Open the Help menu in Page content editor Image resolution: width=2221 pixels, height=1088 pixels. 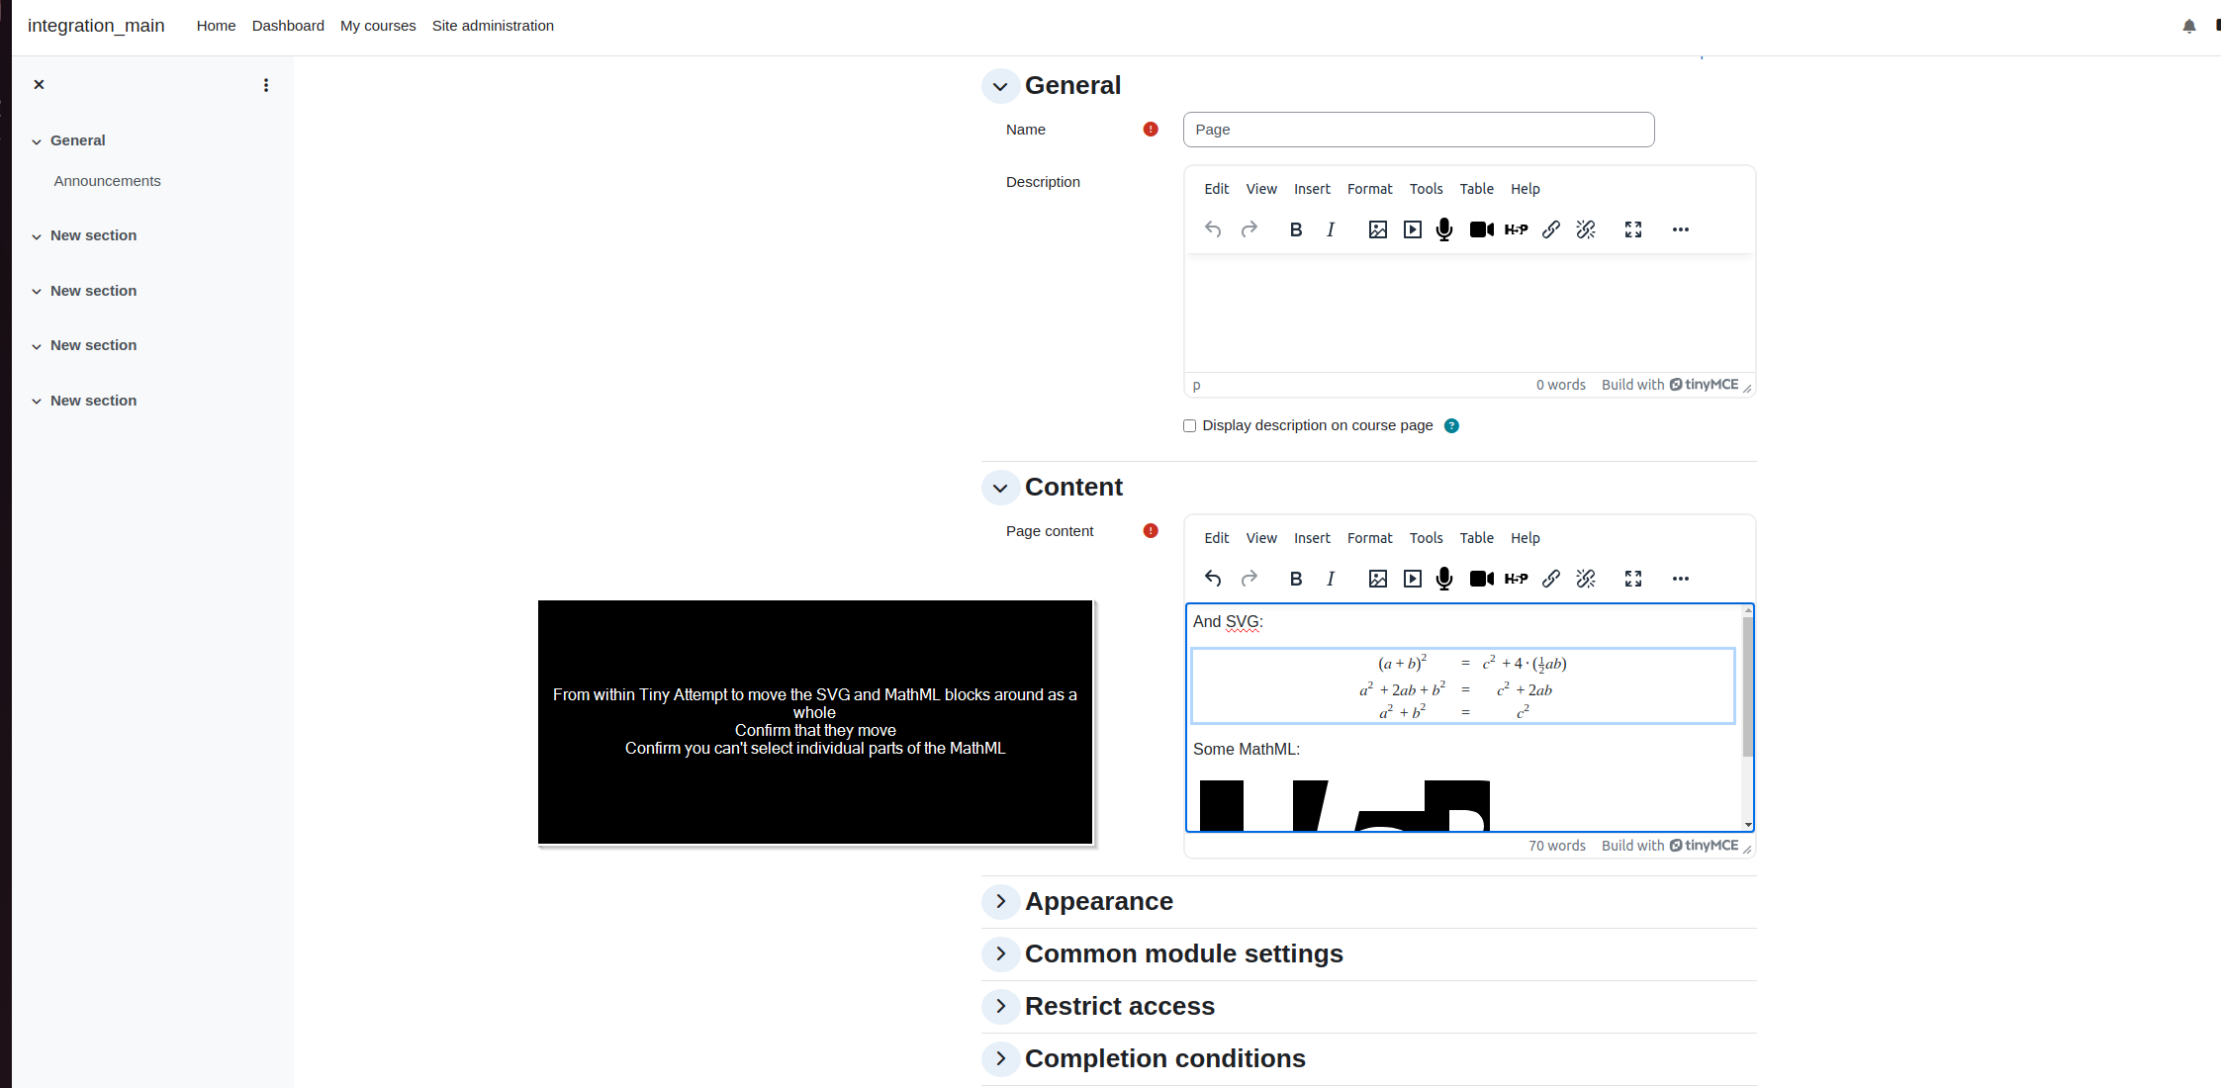1525,538
